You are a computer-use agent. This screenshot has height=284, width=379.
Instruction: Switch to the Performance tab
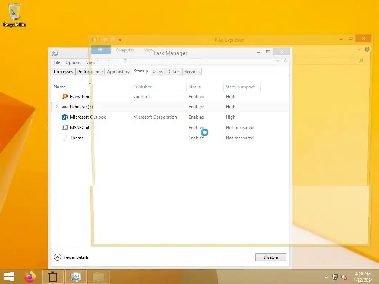(90, 71)
